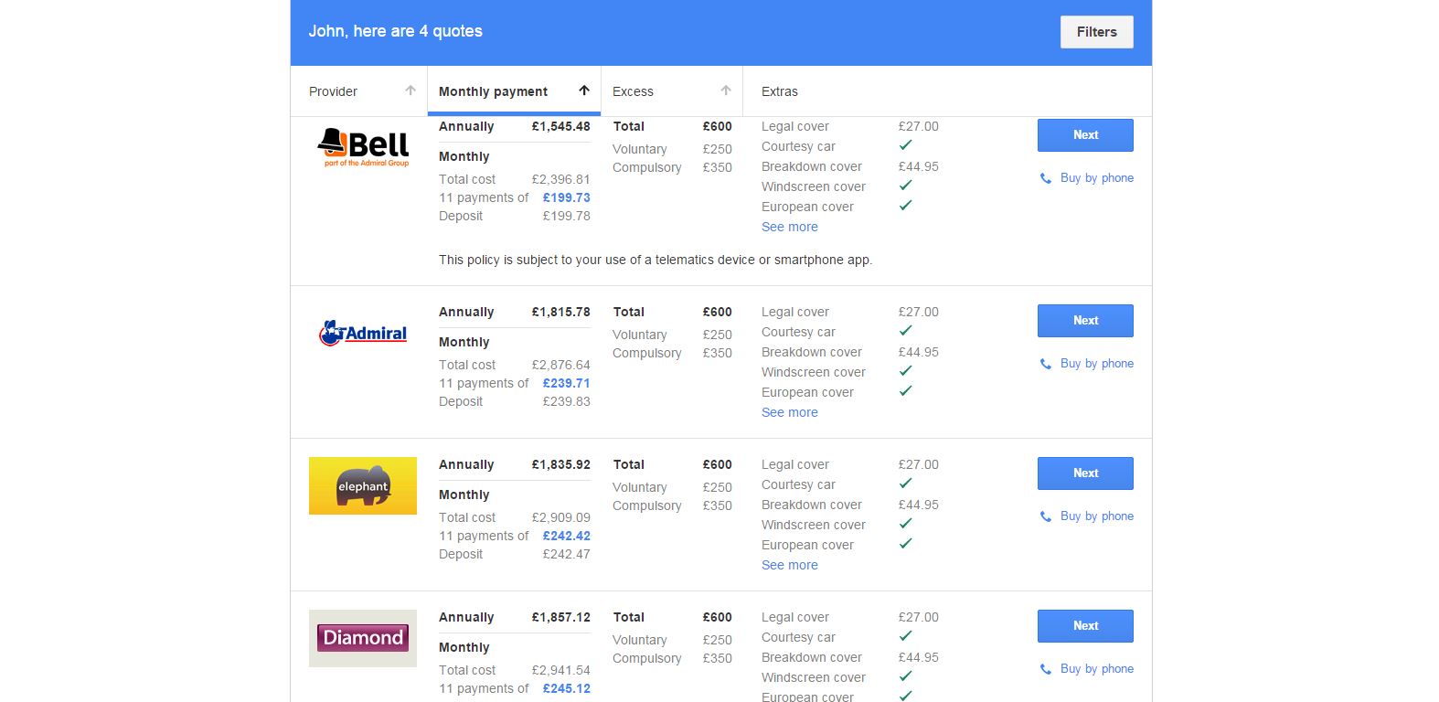Click Diamond's total cost £2,941.54
Image resolution: width=1439 pixels, height=702 pixels.
click(x=561, y=670)
